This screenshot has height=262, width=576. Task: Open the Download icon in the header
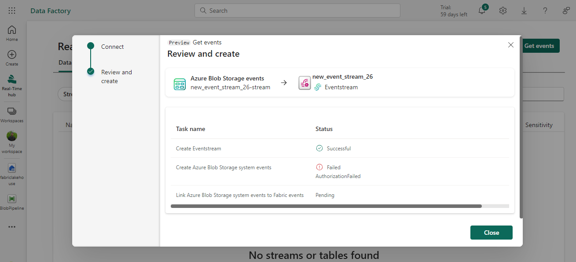(x=524, y=11)
